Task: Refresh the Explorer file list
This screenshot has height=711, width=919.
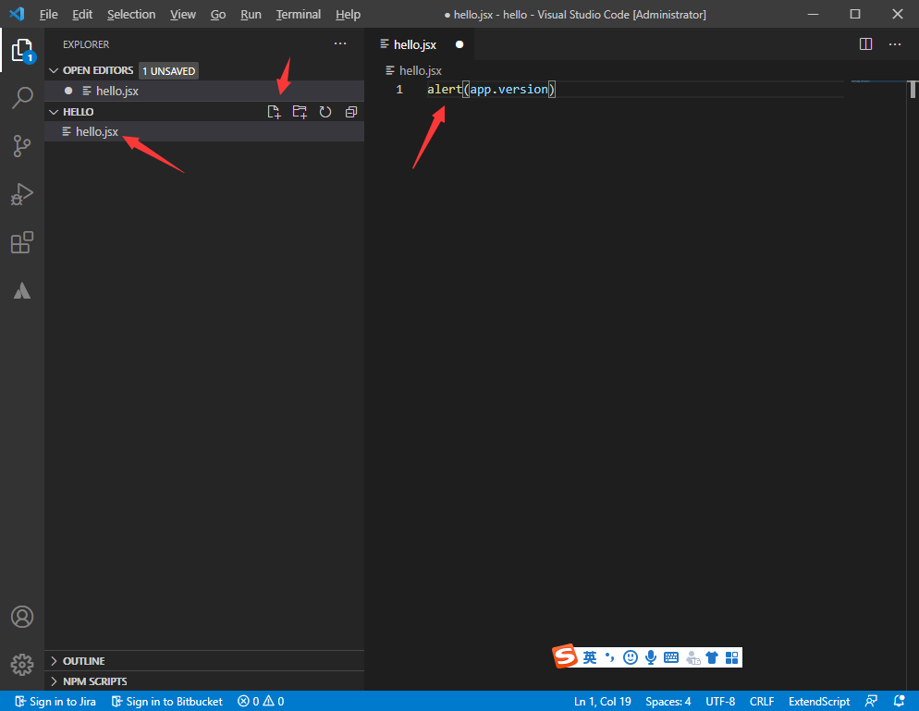Action: coord(325,111)
